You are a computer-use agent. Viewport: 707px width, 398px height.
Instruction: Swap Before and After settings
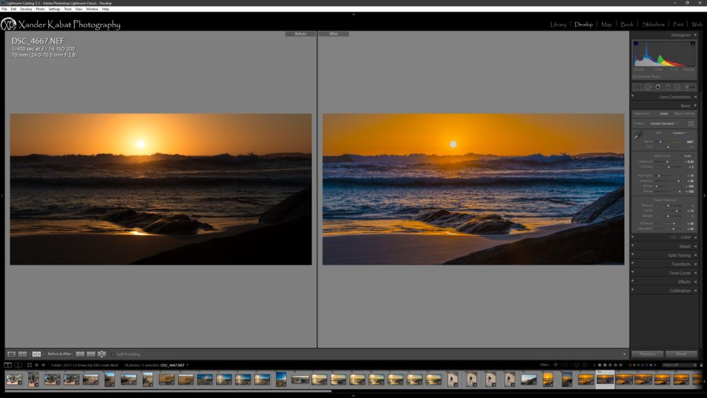point(101,354)
